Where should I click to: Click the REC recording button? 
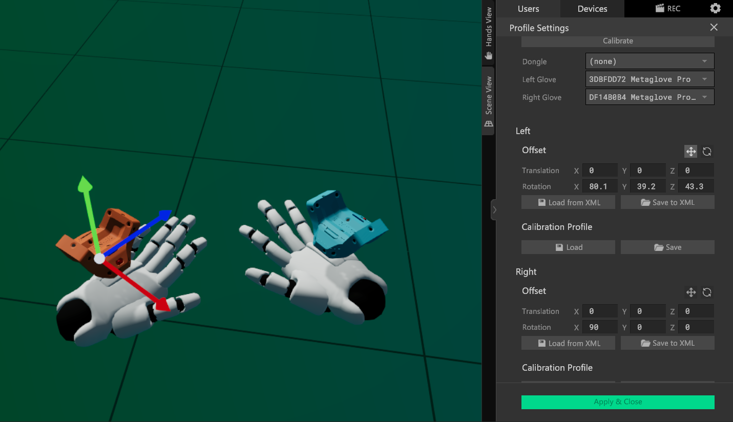tap(667, 9)
